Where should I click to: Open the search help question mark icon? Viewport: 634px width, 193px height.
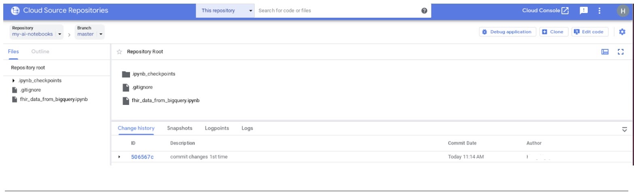pos(424,11)
